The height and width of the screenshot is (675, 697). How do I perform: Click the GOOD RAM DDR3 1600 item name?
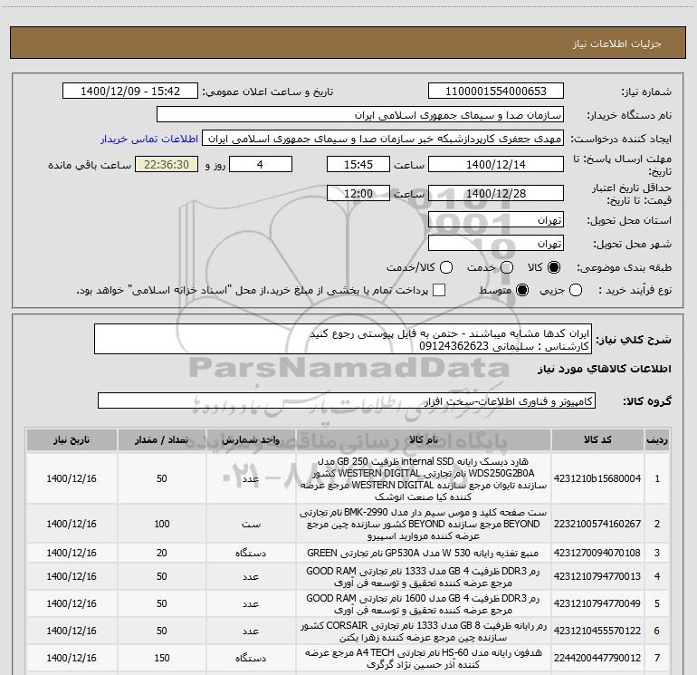(x=424, y=603)
